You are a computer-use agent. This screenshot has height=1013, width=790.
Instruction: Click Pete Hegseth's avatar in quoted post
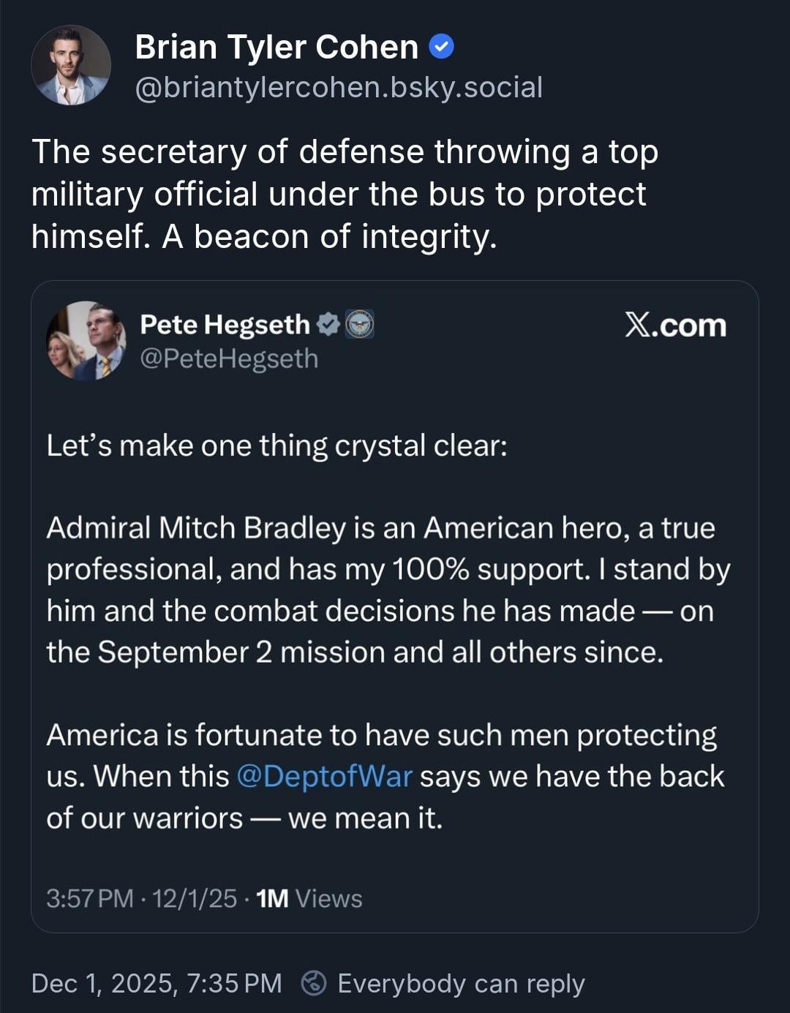click(x=86, y=341)
